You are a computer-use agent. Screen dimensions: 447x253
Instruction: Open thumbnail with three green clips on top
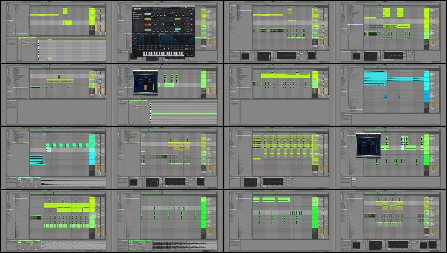[279, 221]
